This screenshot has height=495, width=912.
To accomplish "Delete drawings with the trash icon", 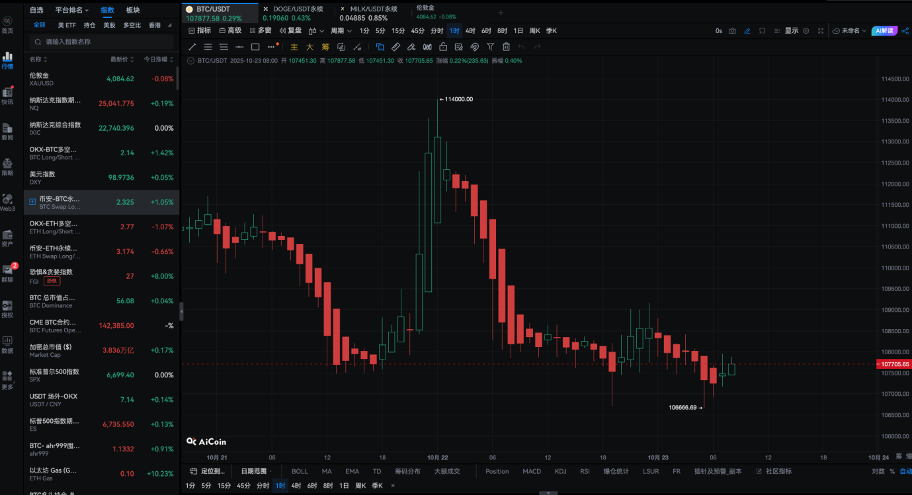I will pos(506,47).
